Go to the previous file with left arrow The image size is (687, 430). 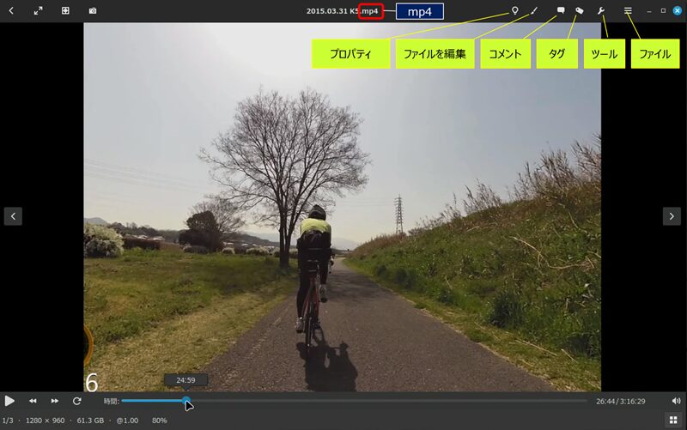tap(13, 216)
